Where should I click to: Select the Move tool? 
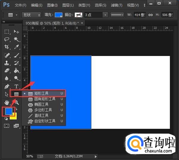(16, 32)
